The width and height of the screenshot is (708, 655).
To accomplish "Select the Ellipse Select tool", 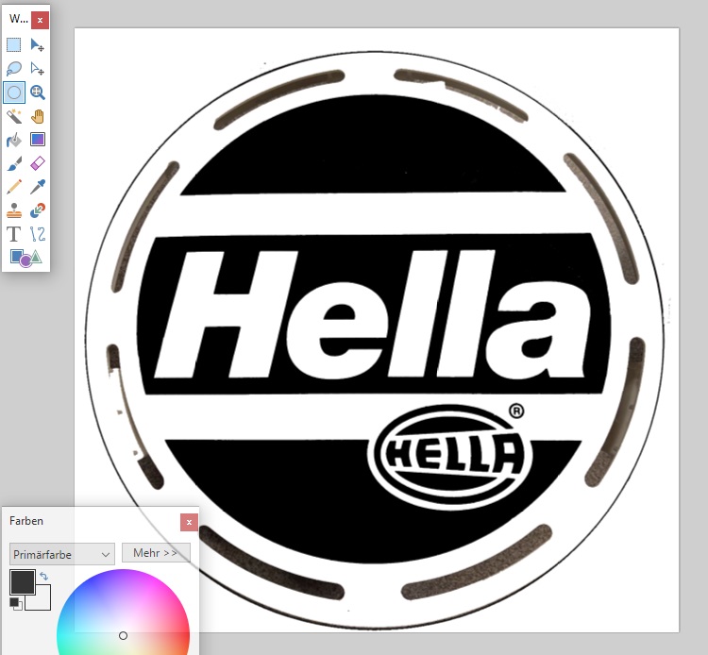I will coord(14,92).
